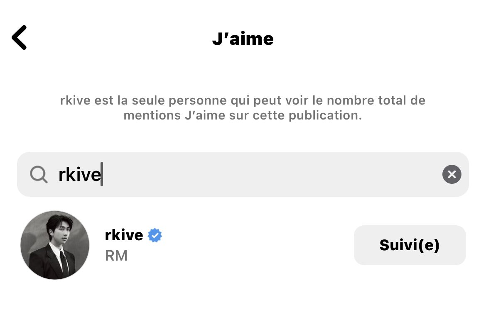Return to the post via back arrow
486x322 pixels.
19,37
